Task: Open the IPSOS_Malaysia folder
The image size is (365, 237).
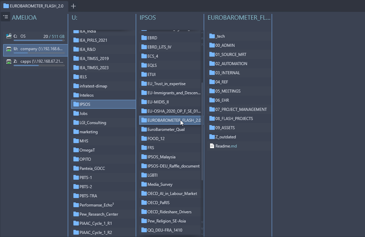Action: (170, 157)
